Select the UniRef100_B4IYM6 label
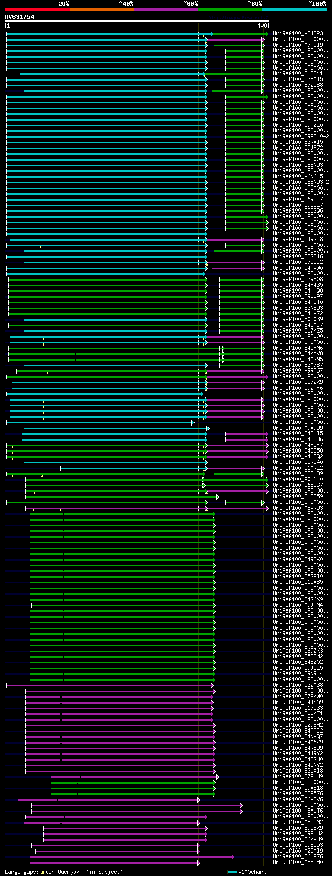The height and width of the screenshot is (876, 332). [x=298, y=348]
